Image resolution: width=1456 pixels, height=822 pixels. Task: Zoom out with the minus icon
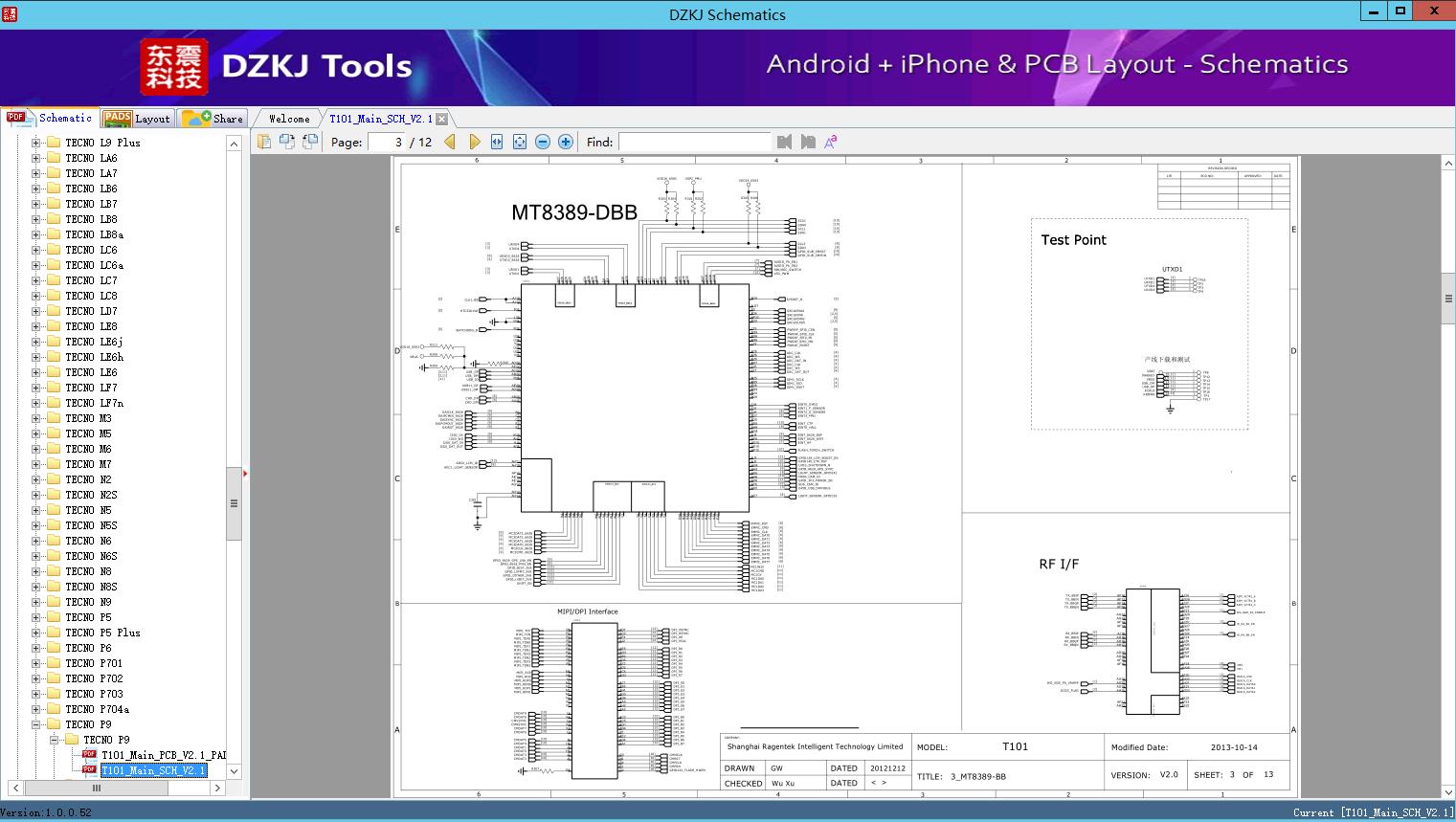pos(543,142)
